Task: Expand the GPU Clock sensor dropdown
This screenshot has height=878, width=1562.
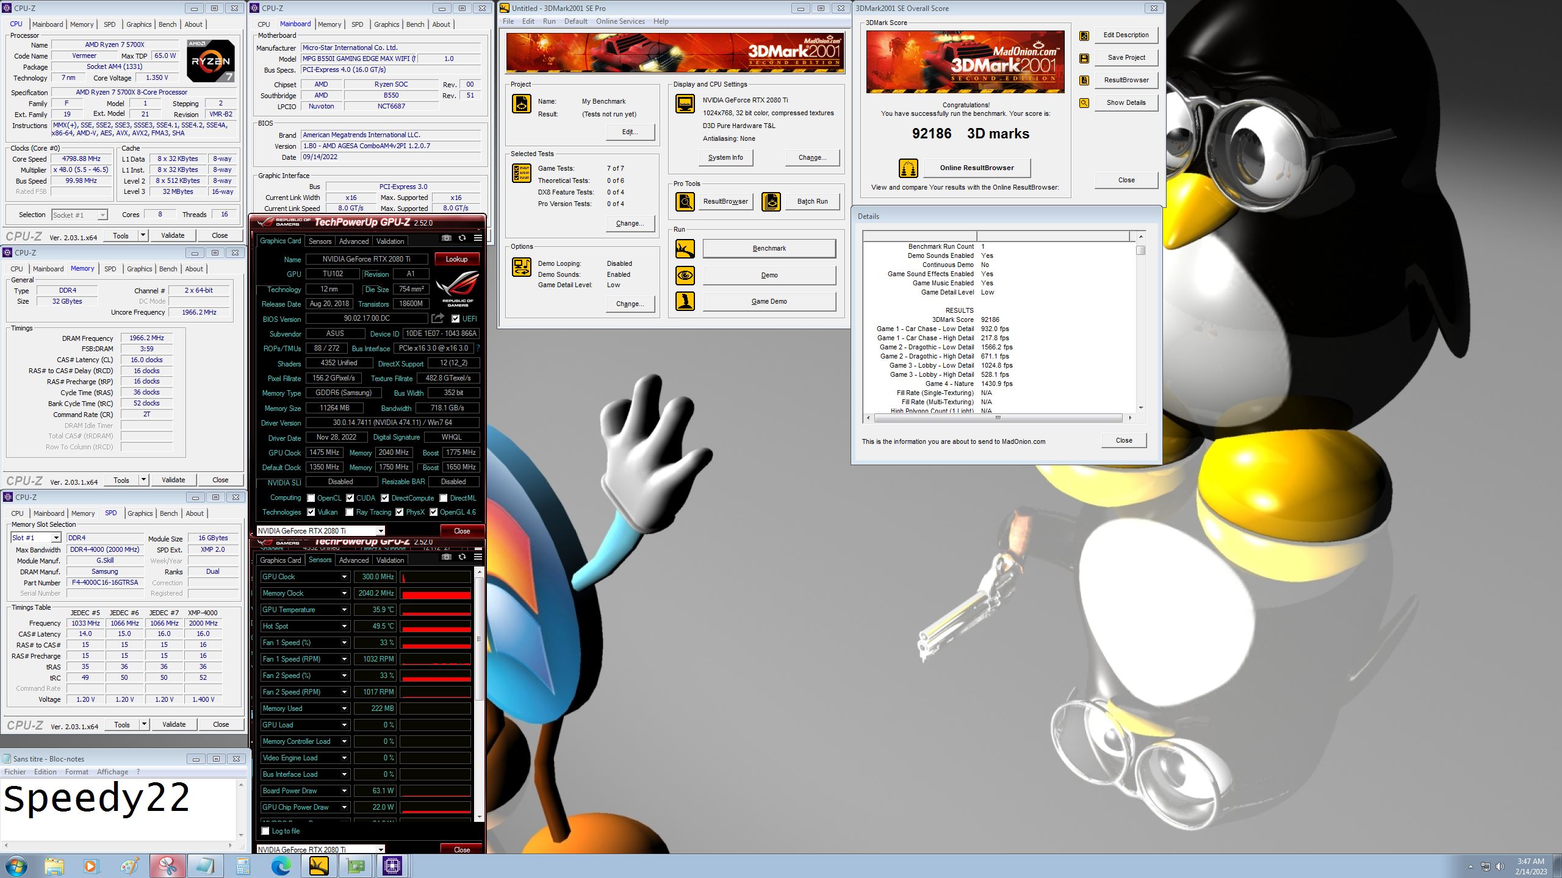Action: point(344,577)
